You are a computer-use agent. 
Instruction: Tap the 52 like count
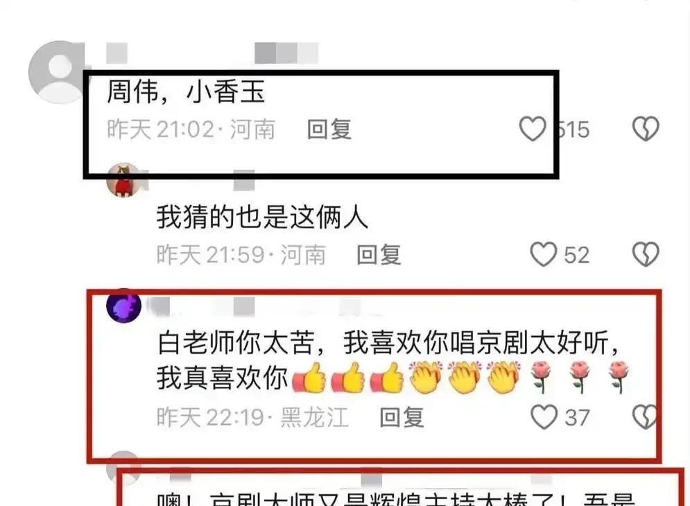[576, 255]
